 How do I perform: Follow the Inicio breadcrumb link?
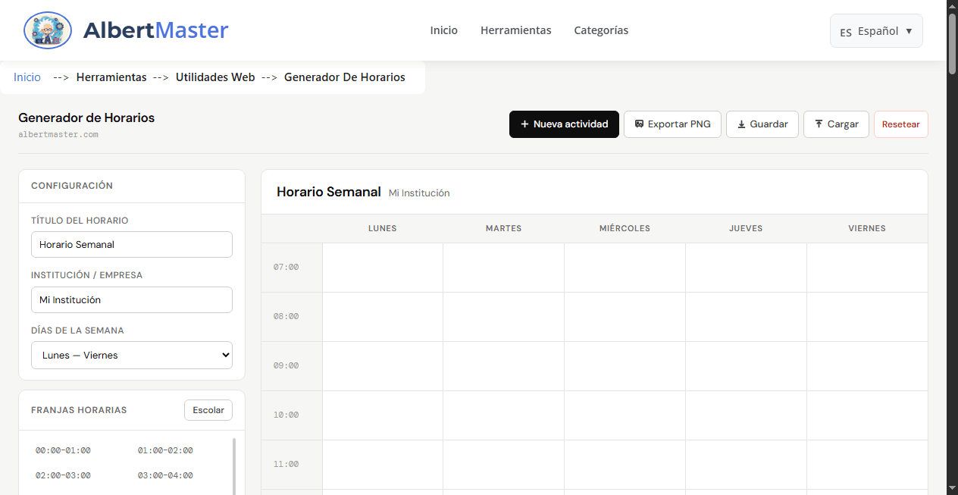click(27, 77)
